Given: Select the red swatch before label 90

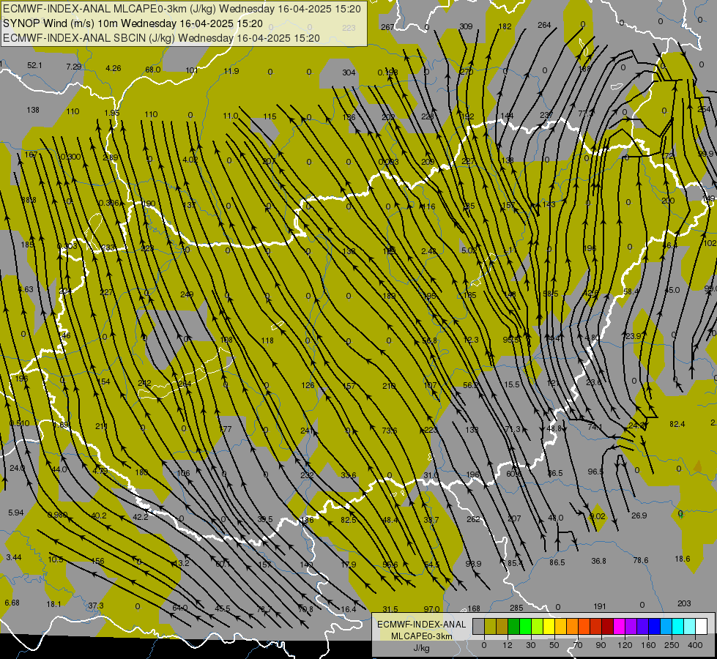Looking at the screenshot, I should click(x=596, y=626).
